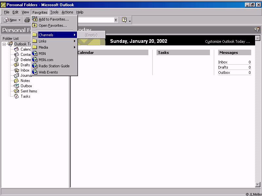The height and width of the screenshot is (196, 262).
Task: Click the Office Assistant help icon
Action: pyautogui.click(x=124, y=20)
